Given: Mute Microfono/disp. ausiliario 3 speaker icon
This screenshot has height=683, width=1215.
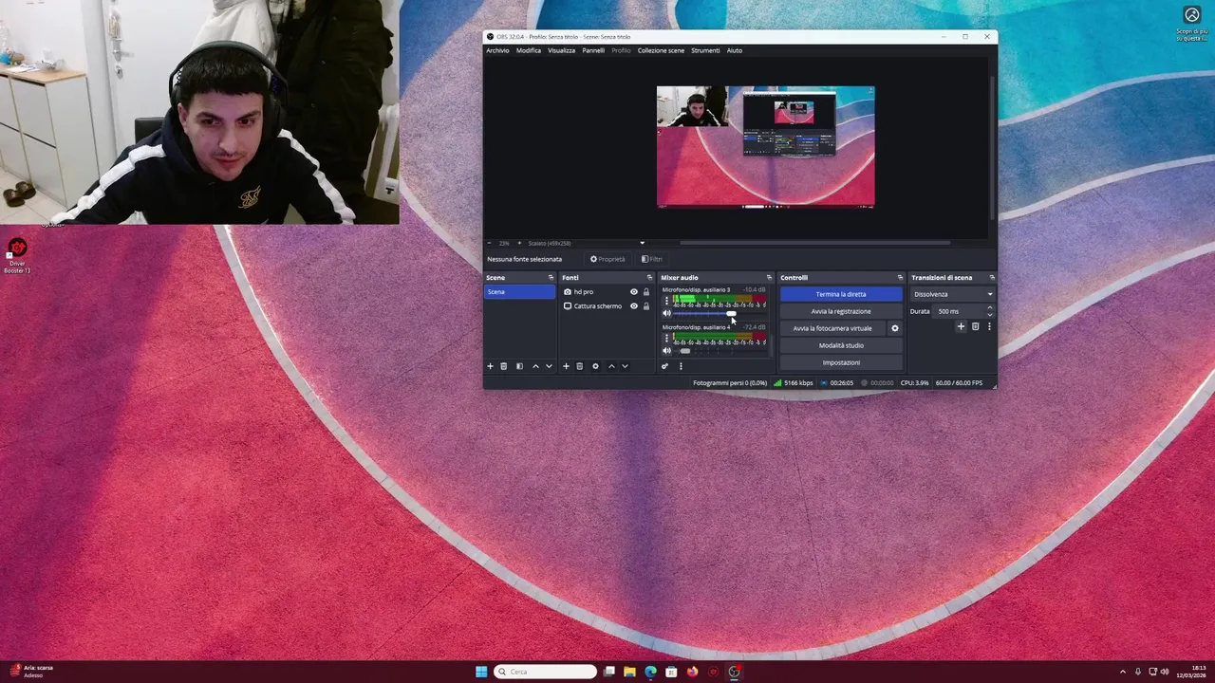Looking at the screenshot, I should (x=666, y=313).
